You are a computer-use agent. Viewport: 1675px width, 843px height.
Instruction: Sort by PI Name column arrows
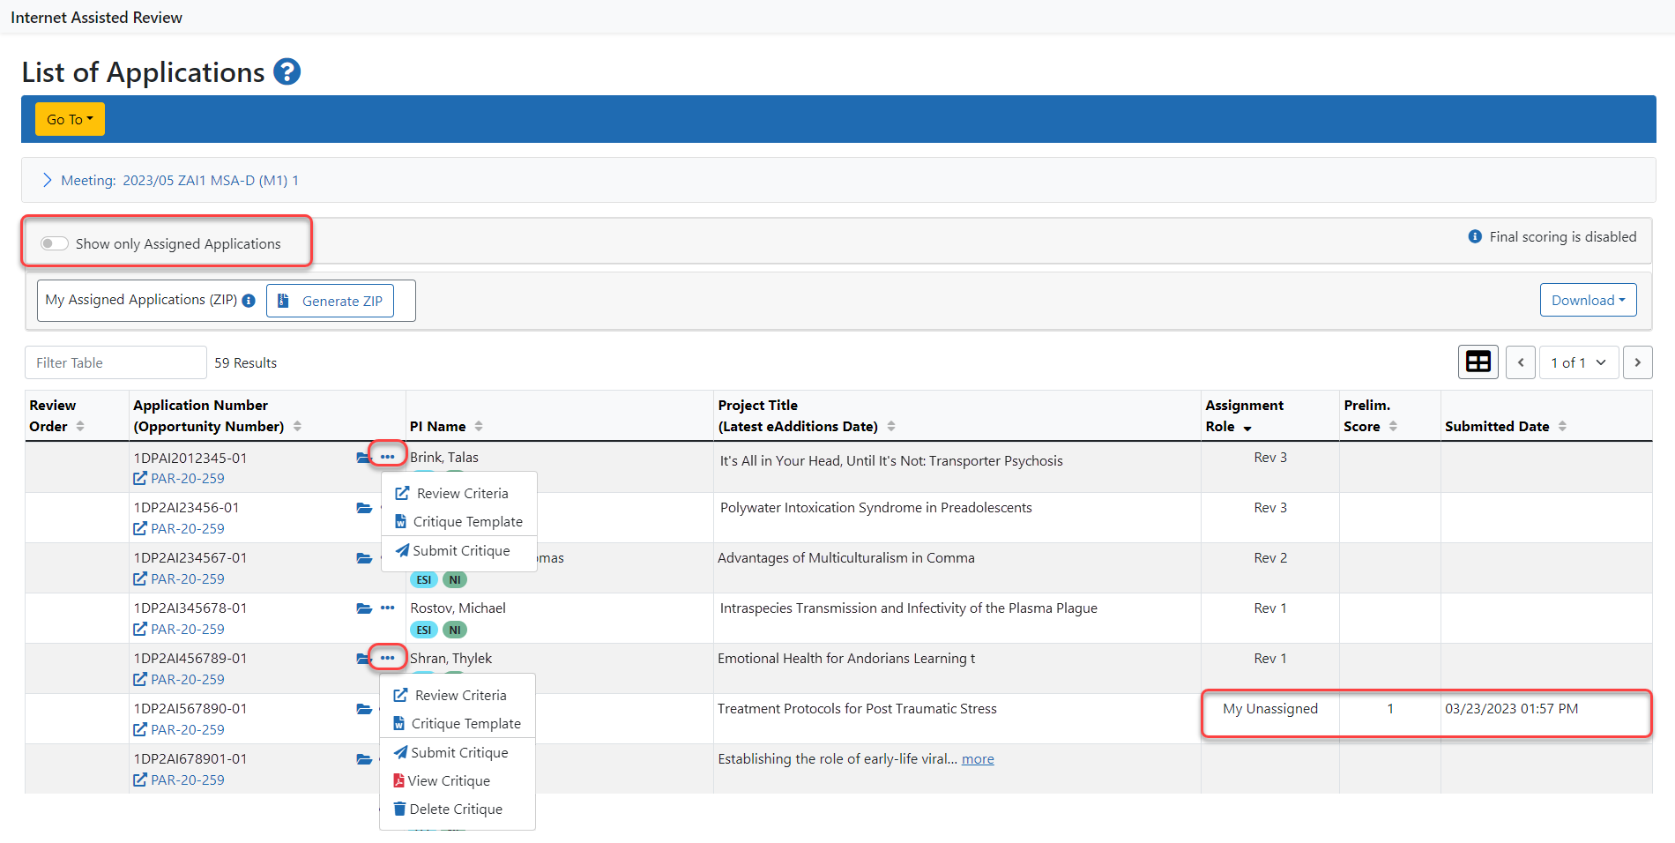(479, 426)
